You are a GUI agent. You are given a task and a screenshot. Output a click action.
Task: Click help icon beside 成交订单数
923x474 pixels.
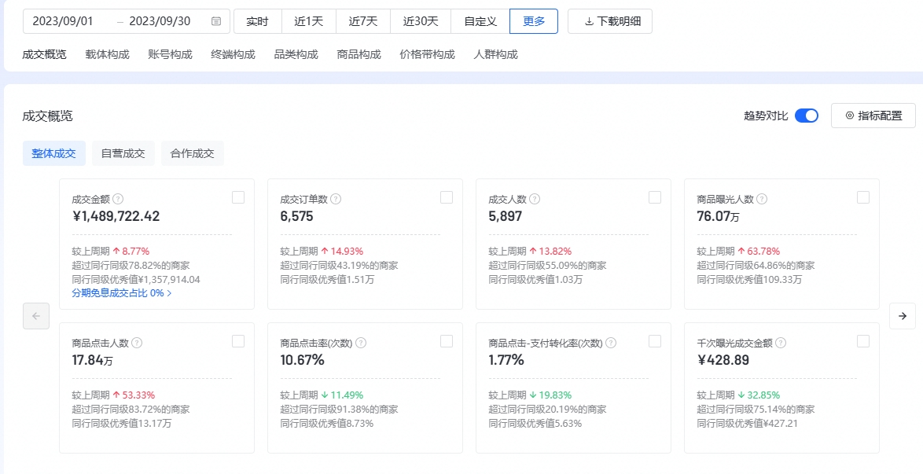coord(335,200)
